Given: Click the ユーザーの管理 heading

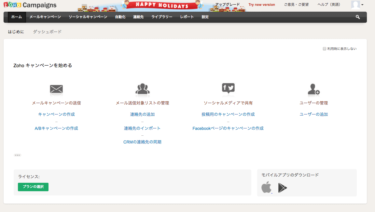Looking at the screenshot, I should [313, 103].
